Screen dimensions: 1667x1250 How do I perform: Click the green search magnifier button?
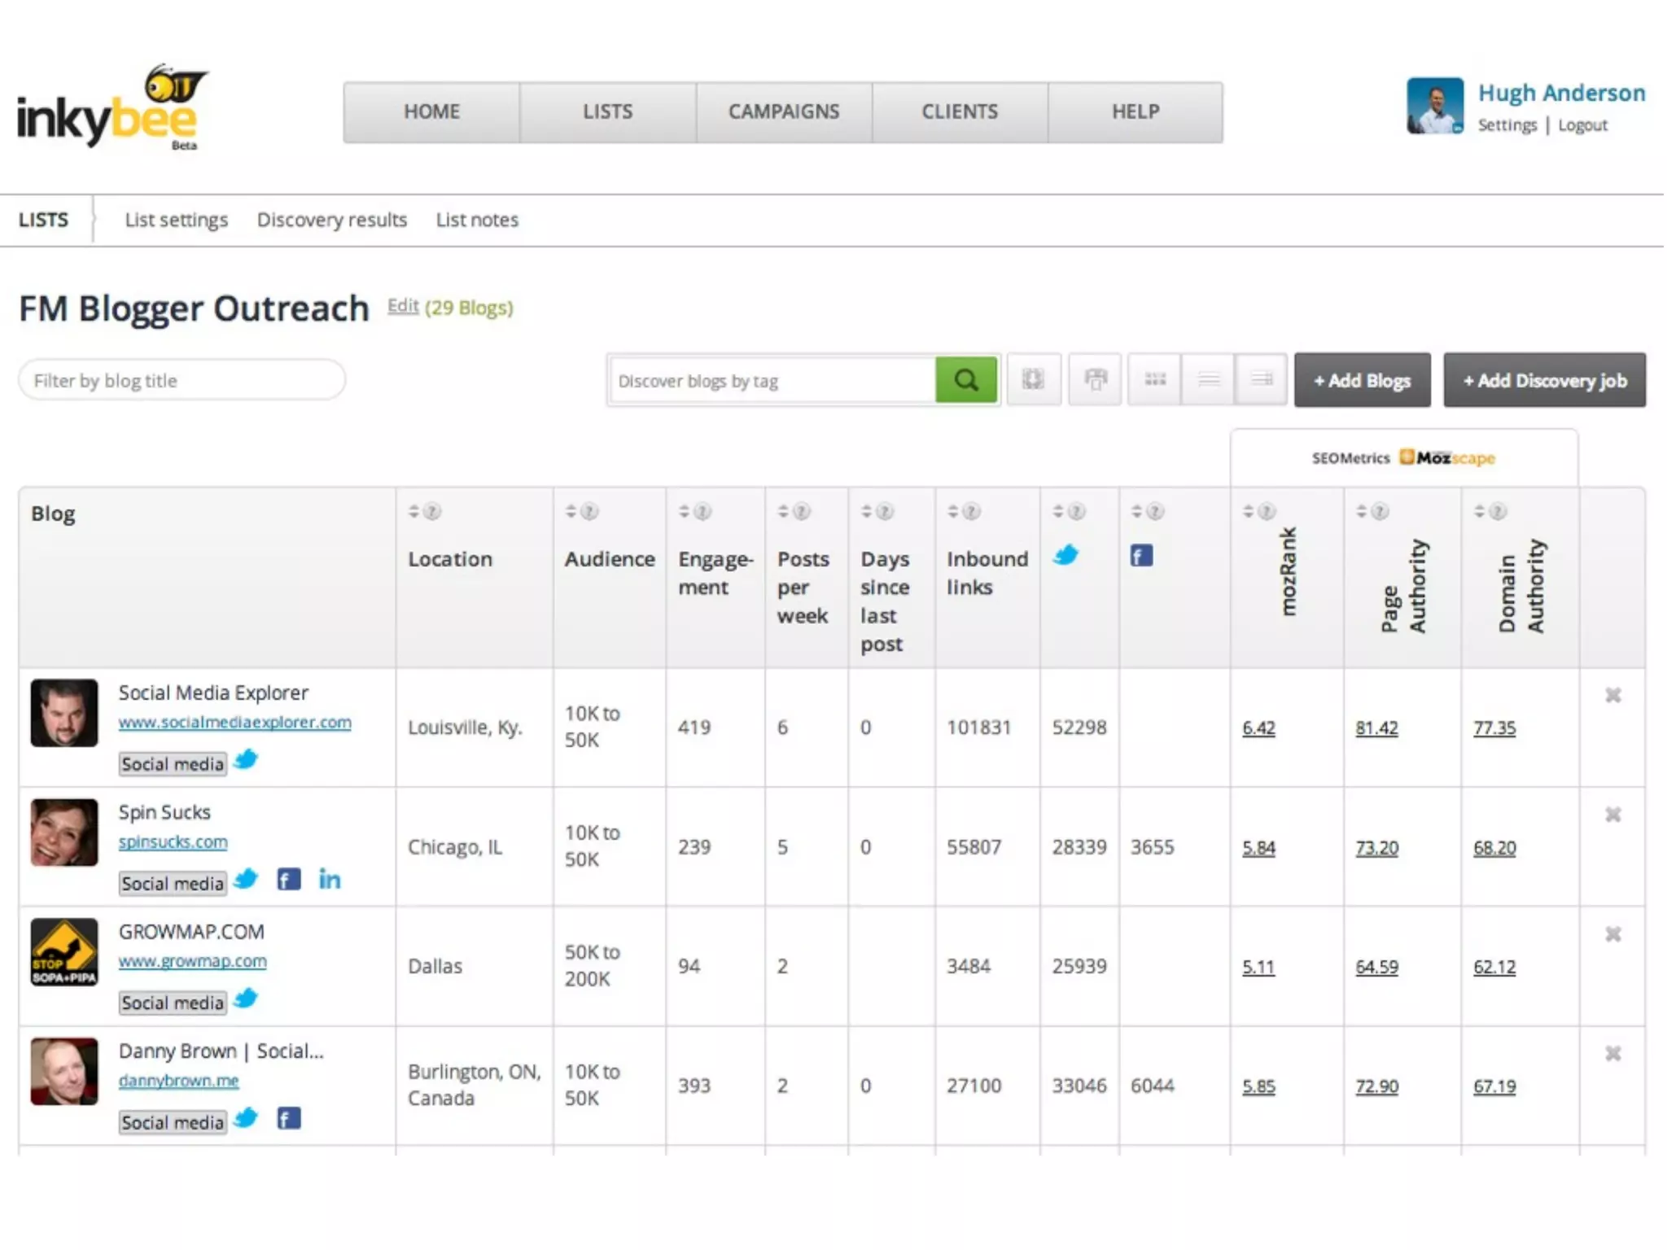[966, 380]
